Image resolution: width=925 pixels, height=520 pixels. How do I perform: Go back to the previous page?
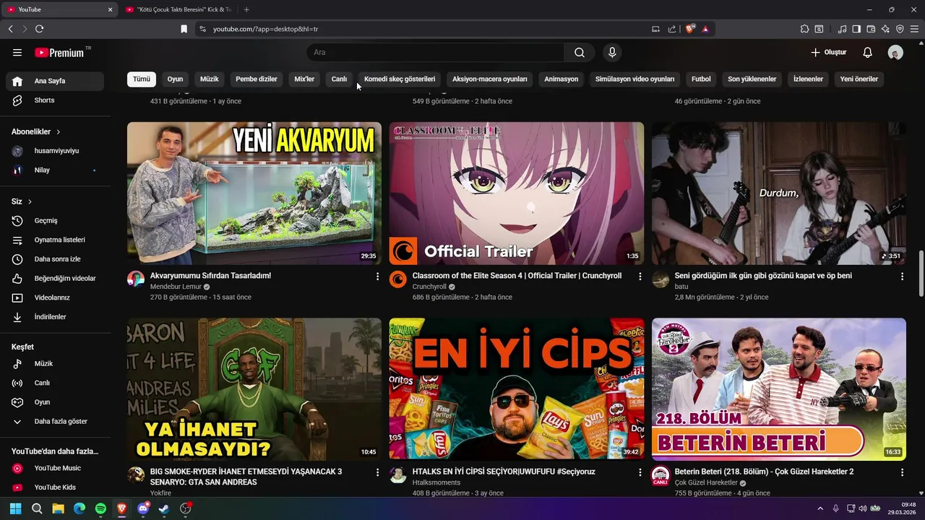[10, 29]
